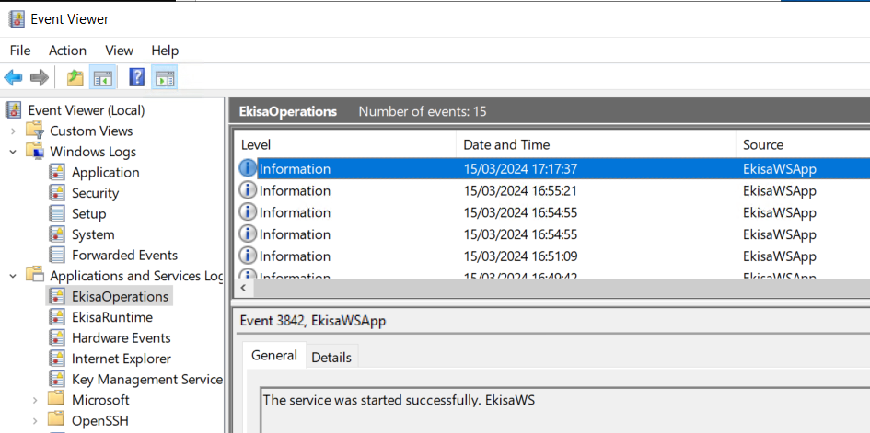The image size is (870, 433).
Task: Click the Up one level folder icon
Action: click(75, 78)
